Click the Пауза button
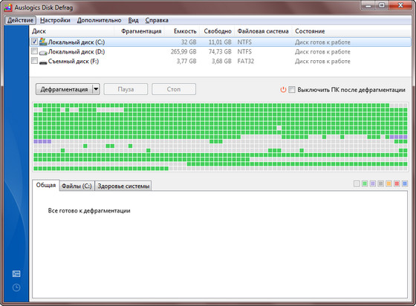Screen dimensions: 416x306 [126, 89]
